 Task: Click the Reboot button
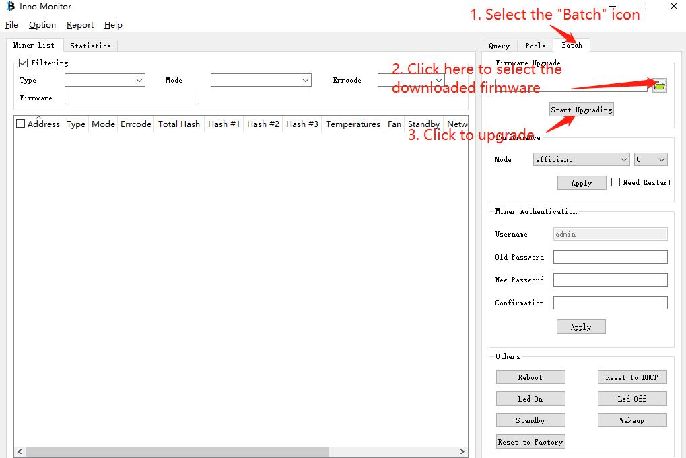click(x=530, y=377)
